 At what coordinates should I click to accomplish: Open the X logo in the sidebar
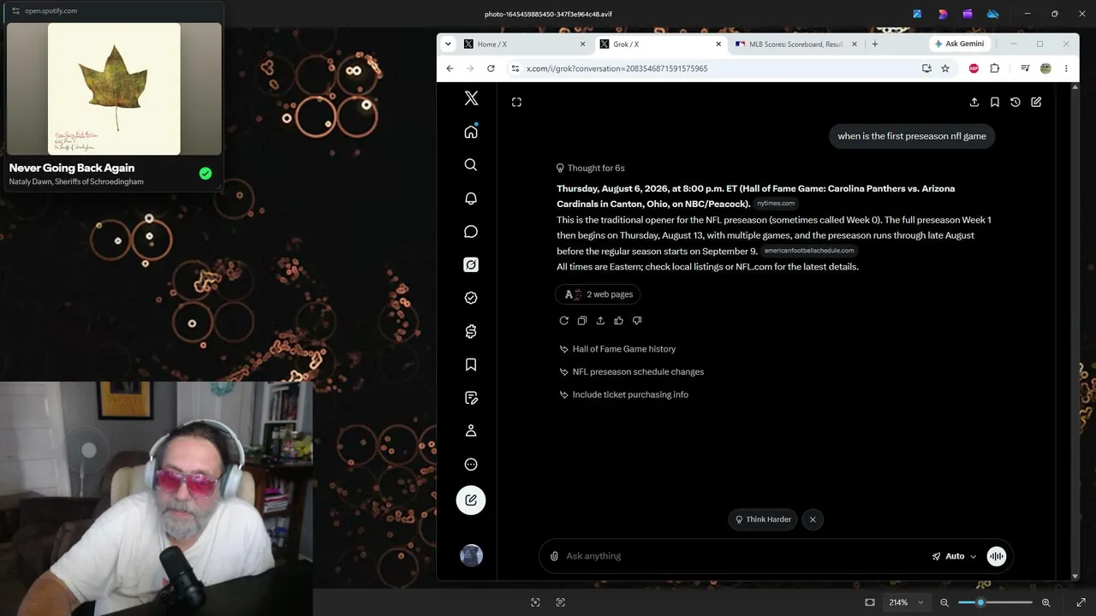coord(471,98)
